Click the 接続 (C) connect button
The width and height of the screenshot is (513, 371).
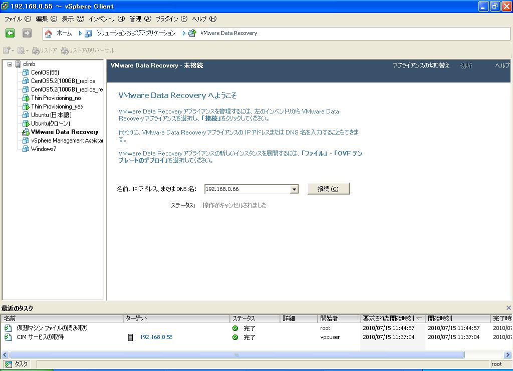(x=329, y=189)
